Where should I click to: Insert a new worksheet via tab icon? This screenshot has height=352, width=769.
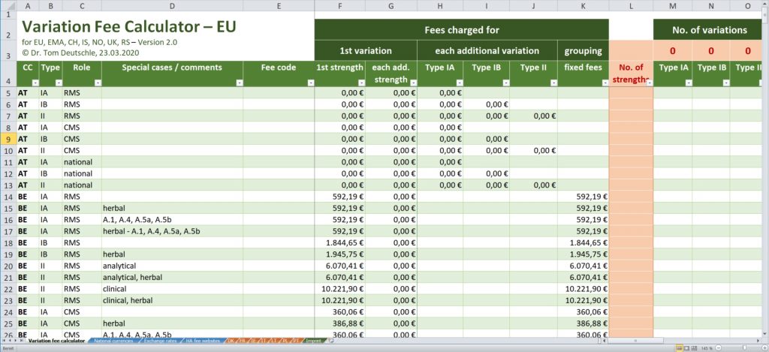331,341
